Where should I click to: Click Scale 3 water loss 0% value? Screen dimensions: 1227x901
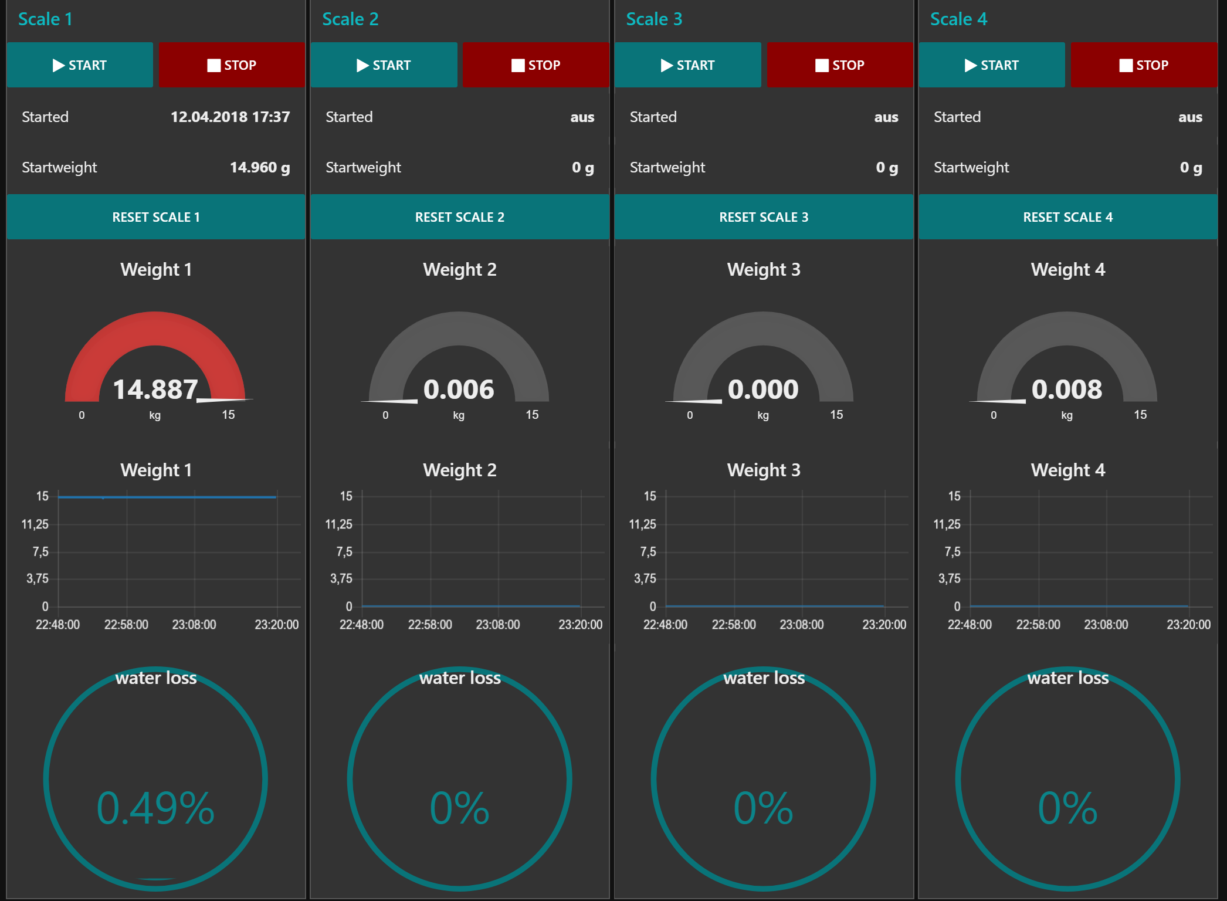tap(764, 808)
